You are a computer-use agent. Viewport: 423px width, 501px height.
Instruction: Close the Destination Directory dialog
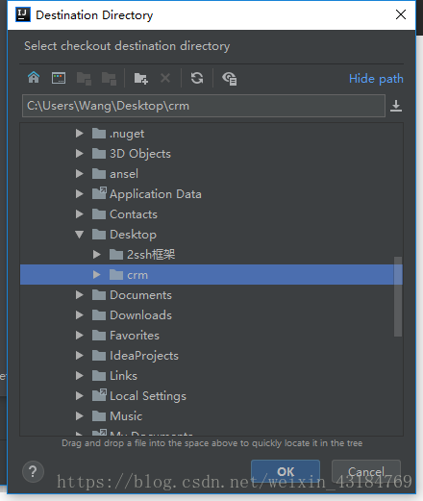coord(401,14)
